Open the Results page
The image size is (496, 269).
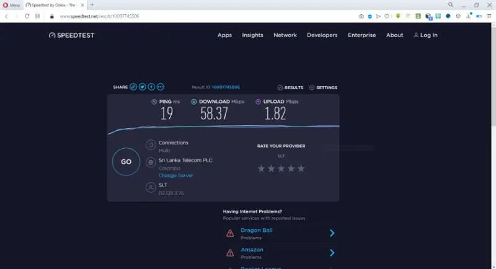290,87
